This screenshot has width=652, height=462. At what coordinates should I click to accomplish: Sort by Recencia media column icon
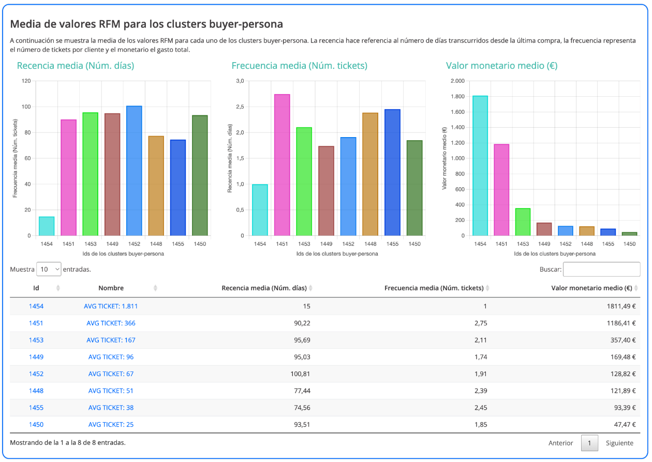pos(310,288)
